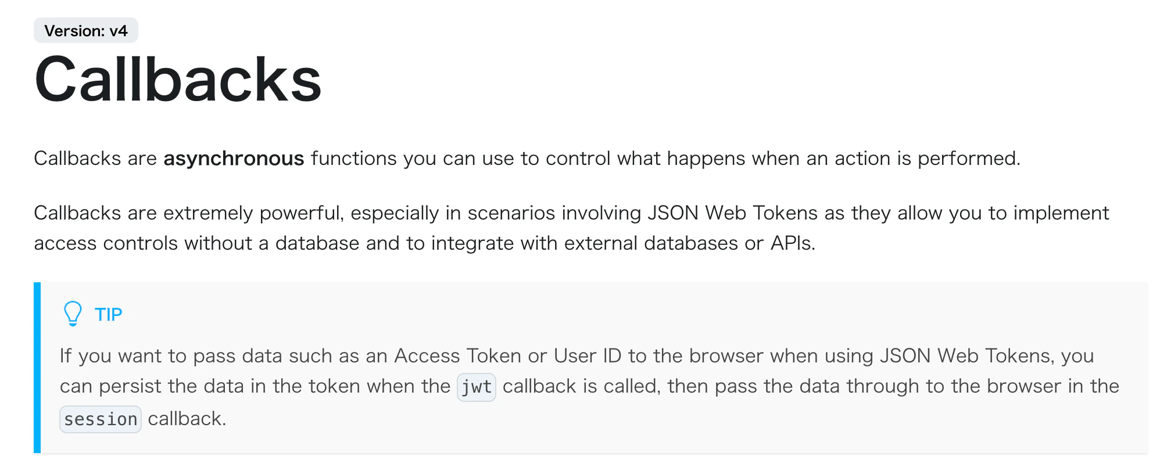Click the word performed in the first sentence

coord(969,159)
